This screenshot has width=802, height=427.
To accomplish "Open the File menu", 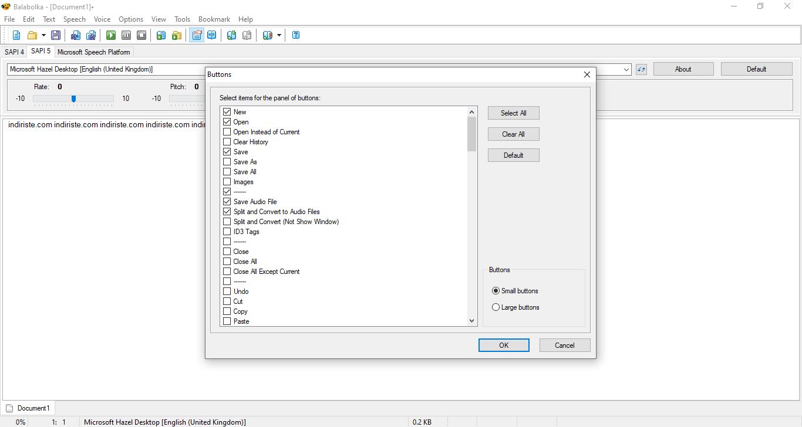I will (x=9, y=19).
